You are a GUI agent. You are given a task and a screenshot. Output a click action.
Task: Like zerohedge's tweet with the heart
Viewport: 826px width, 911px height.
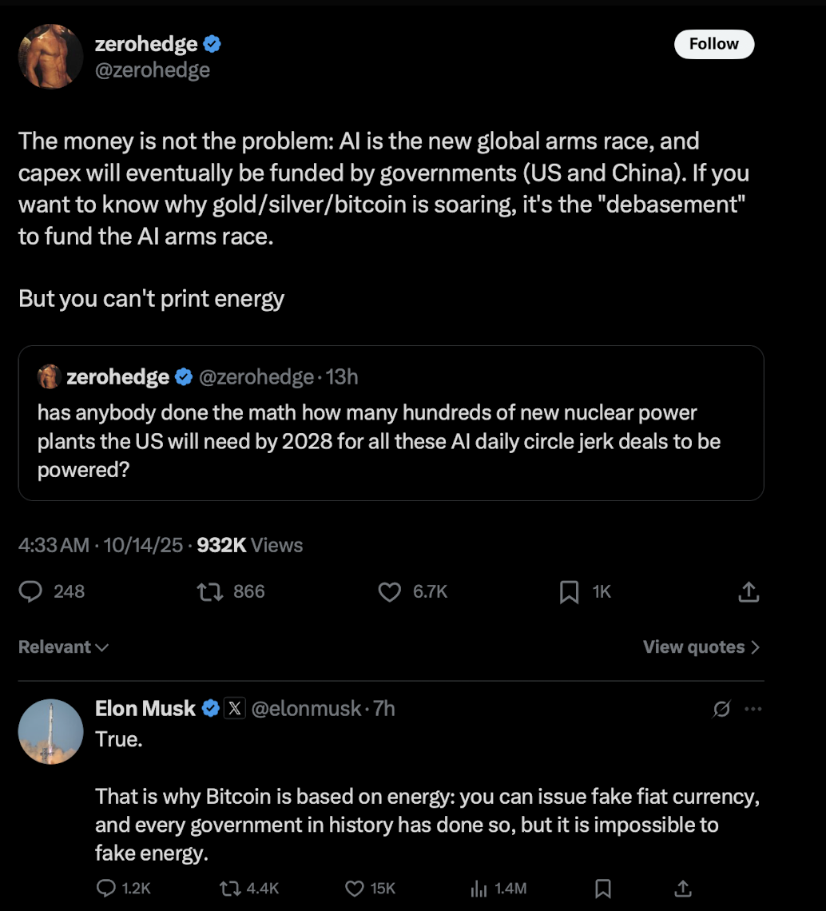pos(389,591)
